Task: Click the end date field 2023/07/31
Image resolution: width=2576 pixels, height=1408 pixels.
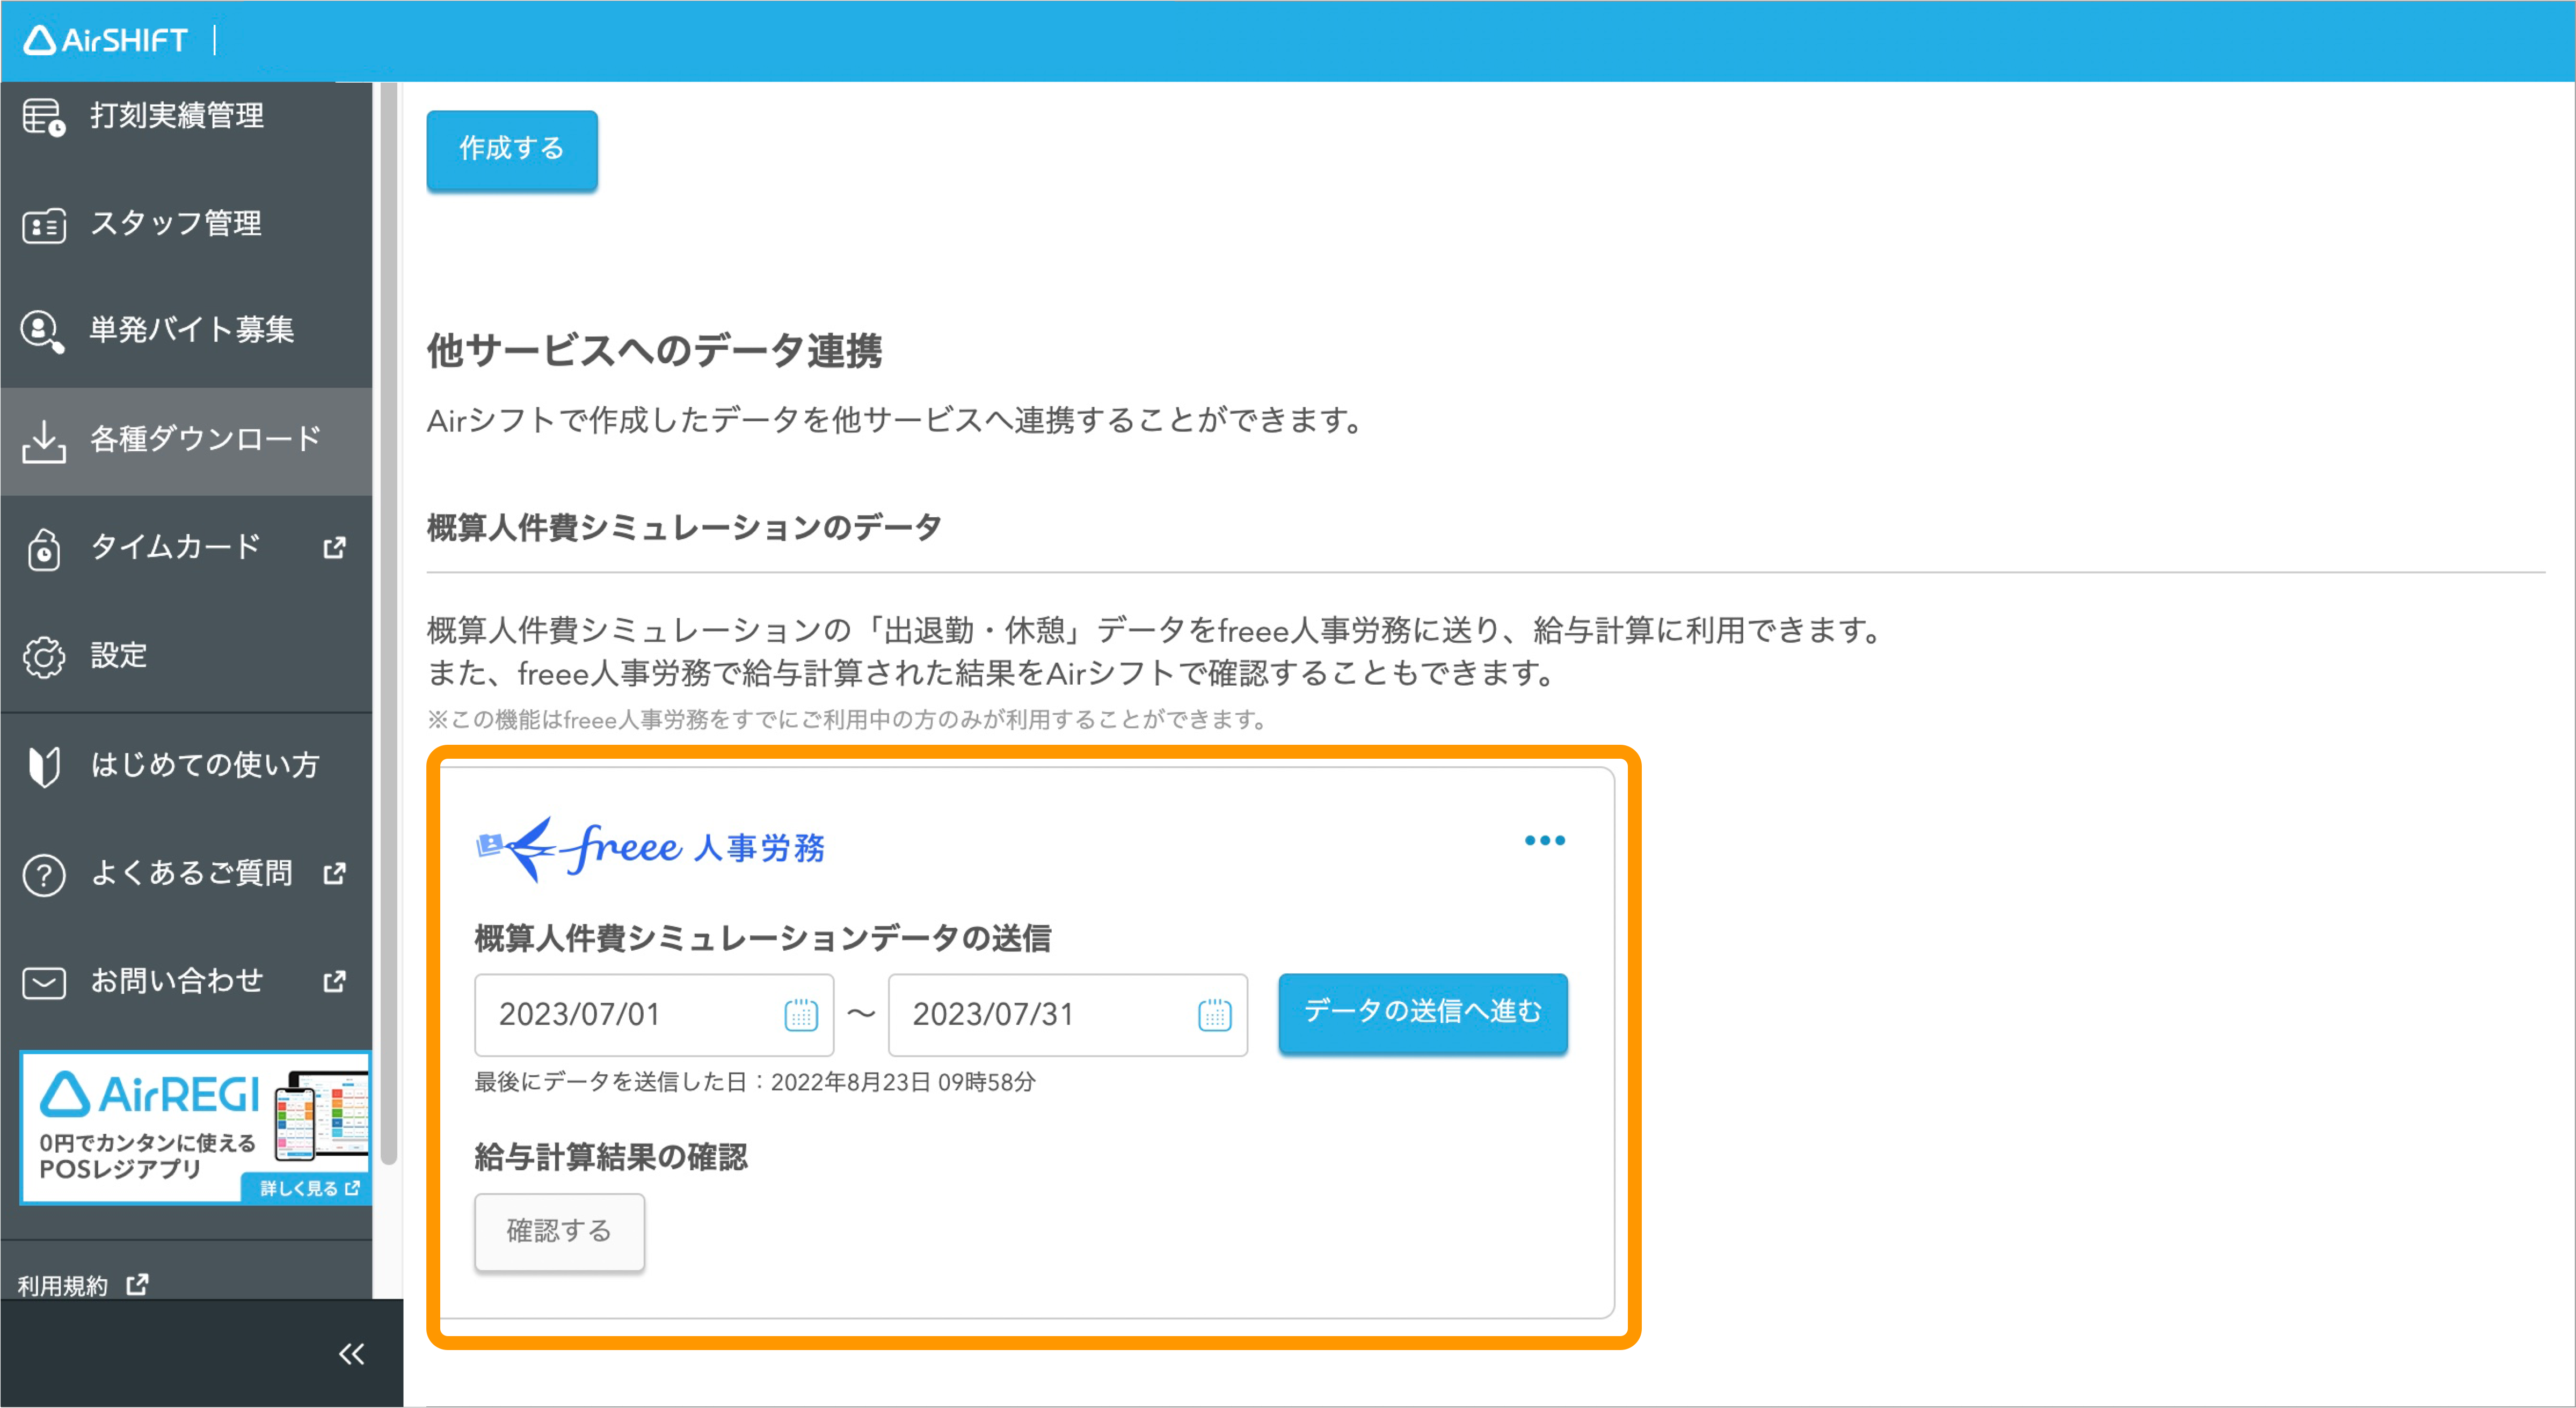Action: pyautogui.click(x=1068, y=1015)
